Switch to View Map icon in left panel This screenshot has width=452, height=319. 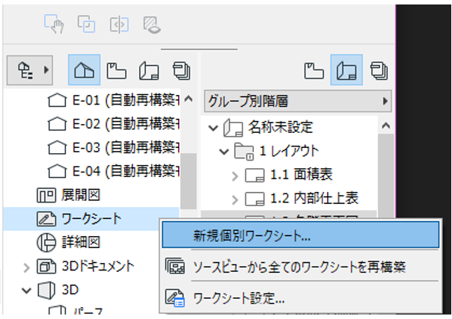[117, 71]
